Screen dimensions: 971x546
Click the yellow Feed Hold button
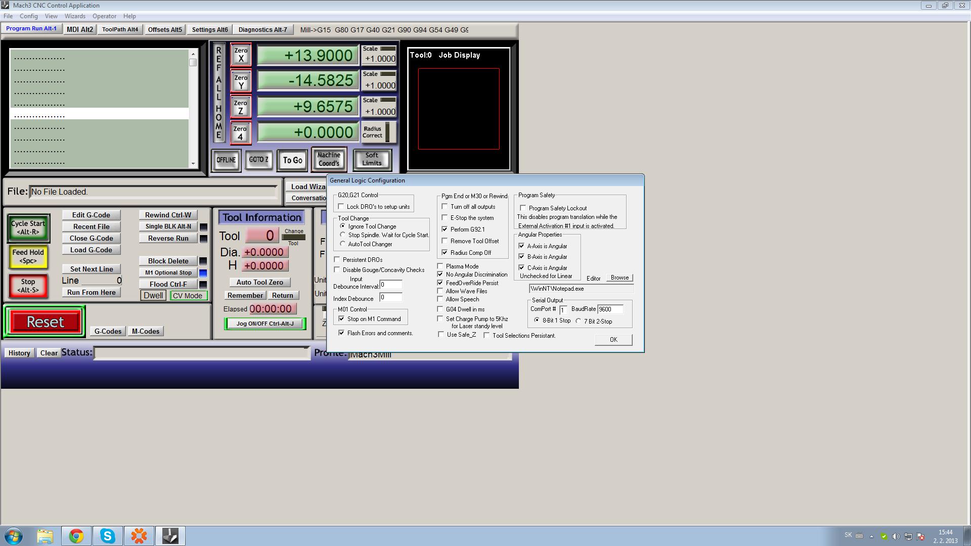pos(28,256)
